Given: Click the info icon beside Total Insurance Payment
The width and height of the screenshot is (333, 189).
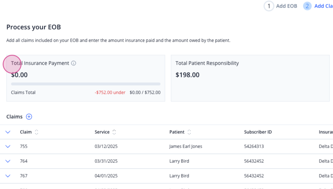Looking at the screenshot, I should [x=74, y=63].
